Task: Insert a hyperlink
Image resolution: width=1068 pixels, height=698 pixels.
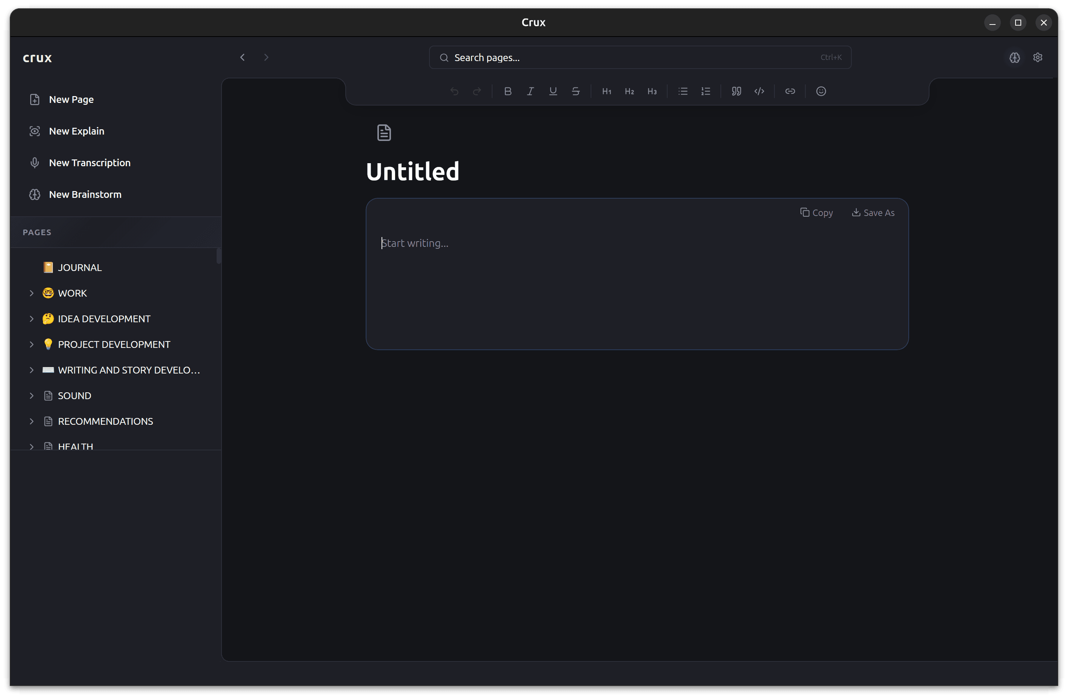Action: click(790, 91)
